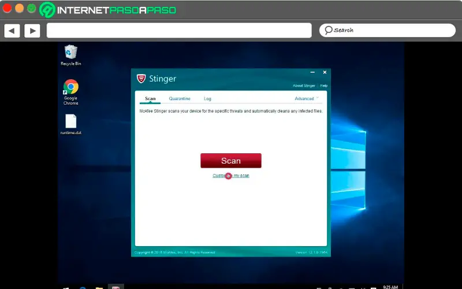
Task: Click the yellow circle in frame header
Action: point(20,8)
